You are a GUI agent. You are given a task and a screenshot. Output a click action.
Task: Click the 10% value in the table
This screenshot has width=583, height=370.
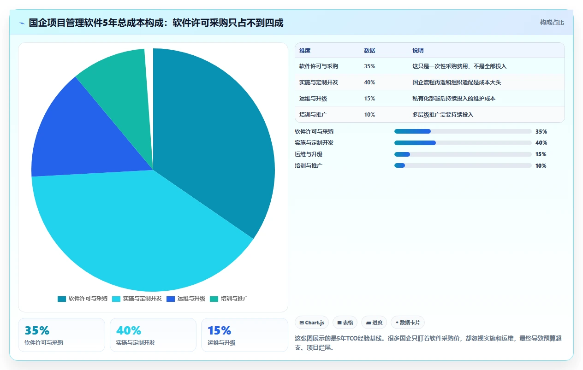(369, 115)
